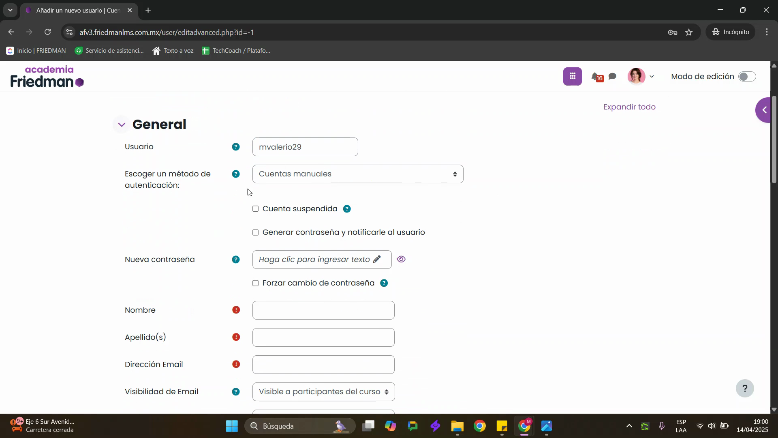The height and width of the screenshot is (438, 778).
Task: Open Cuentas manuales authentication dropdown
Action: (x=357, y=174)
